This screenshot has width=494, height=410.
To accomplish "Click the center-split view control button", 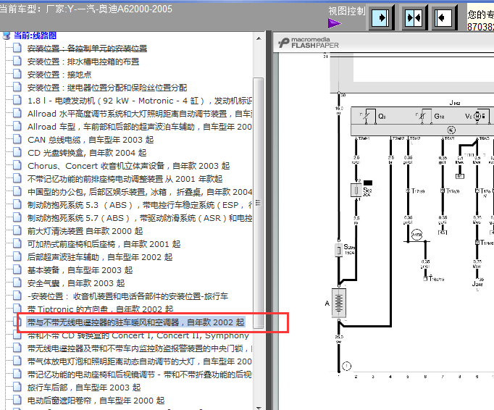I will [x=414, y=17].
